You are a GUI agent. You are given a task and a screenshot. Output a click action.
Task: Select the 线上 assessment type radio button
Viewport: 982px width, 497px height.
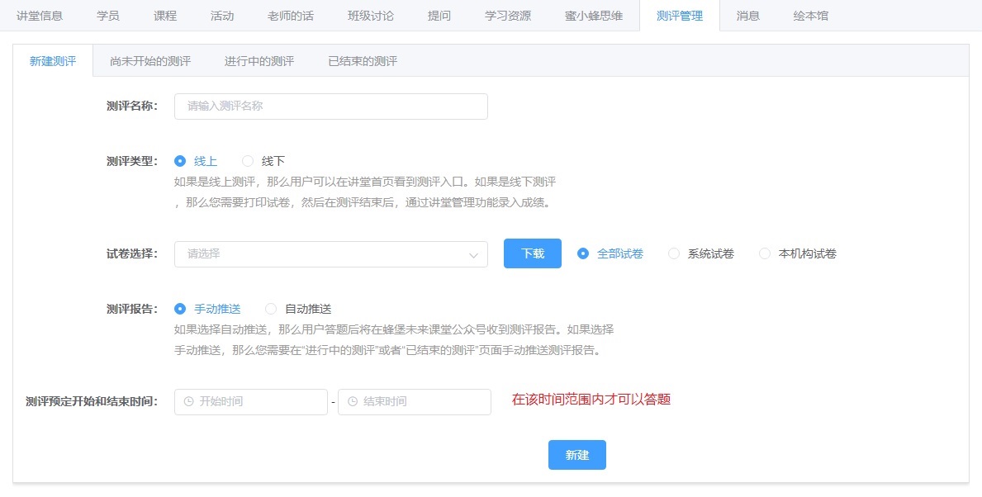(x=180, y=161)
